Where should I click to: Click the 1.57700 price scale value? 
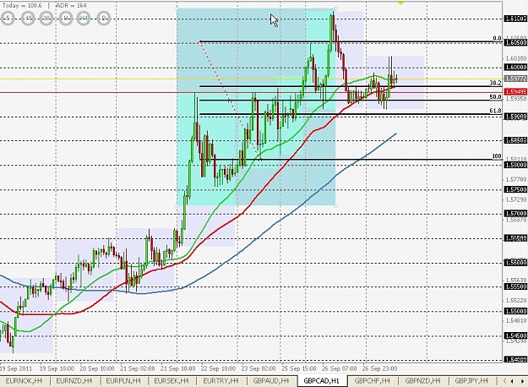515,179
